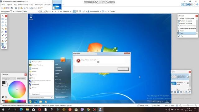Select the Eraser tool
Viewport: 199px width, 112px height.
[x=6, y=35]
